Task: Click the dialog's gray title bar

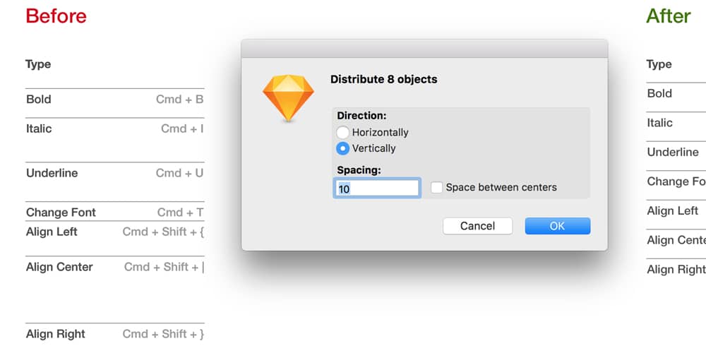Action: click(x=424, y=48)
